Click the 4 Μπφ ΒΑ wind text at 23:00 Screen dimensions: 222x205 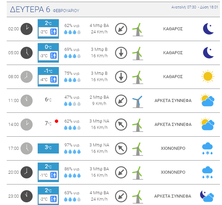click(99, 193)
